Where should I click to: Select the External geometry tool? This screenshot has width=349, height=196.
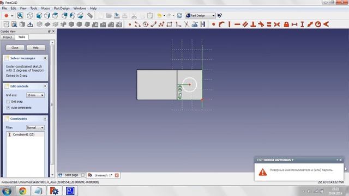pos(195,24)
